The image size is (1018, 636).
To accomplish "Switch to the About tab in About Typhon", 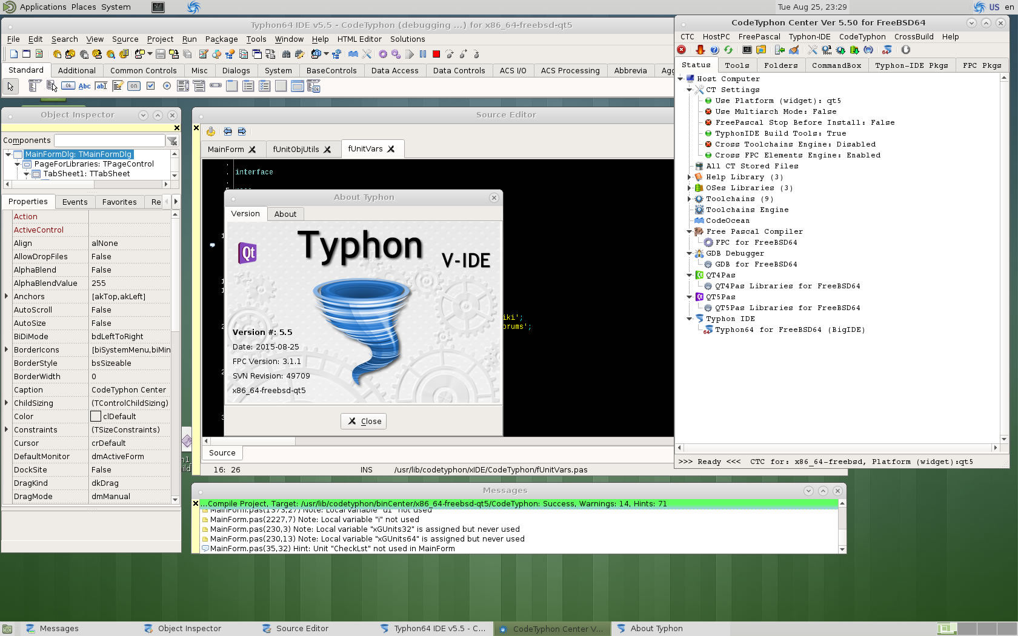I will point(285,214).
